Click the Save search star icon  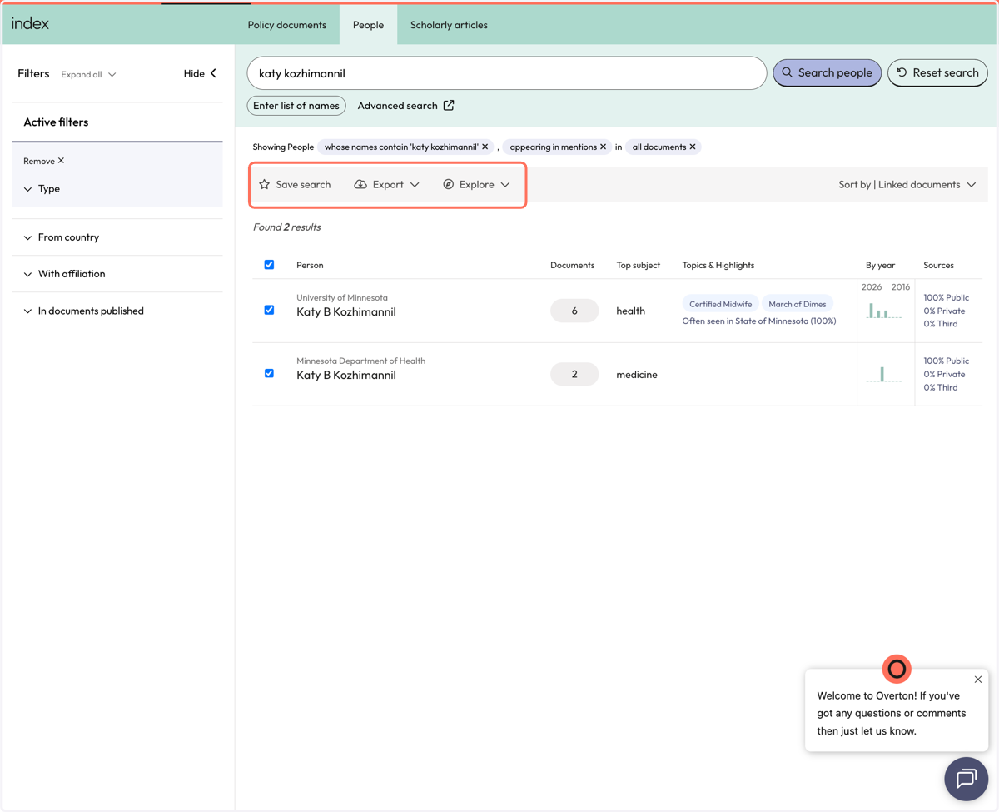pyautogui.click(x=265, y=184)
